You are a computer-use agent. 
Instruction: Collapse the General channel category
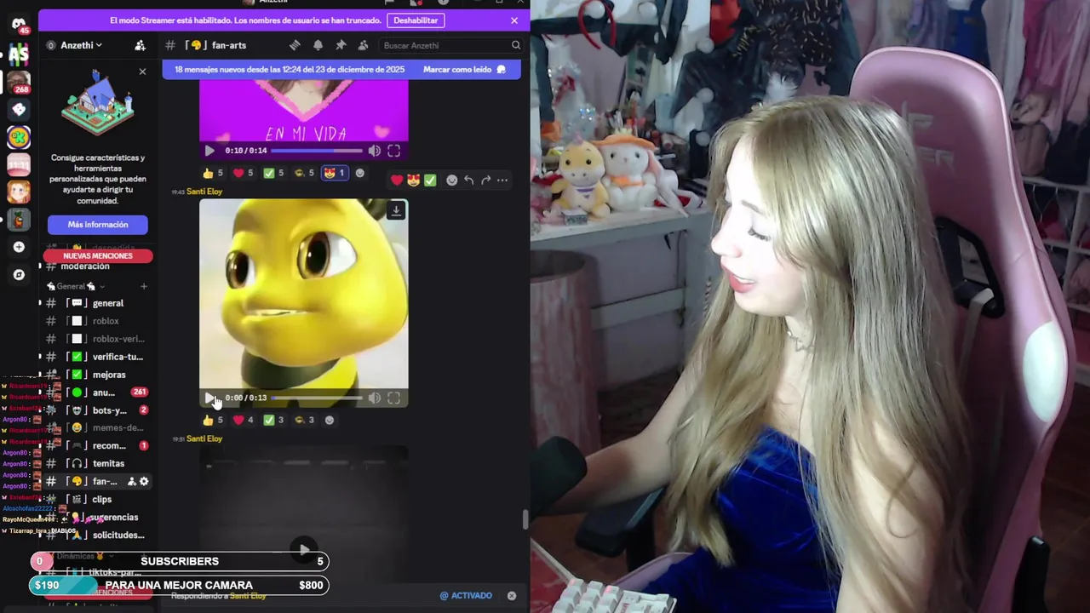point(76,286)
